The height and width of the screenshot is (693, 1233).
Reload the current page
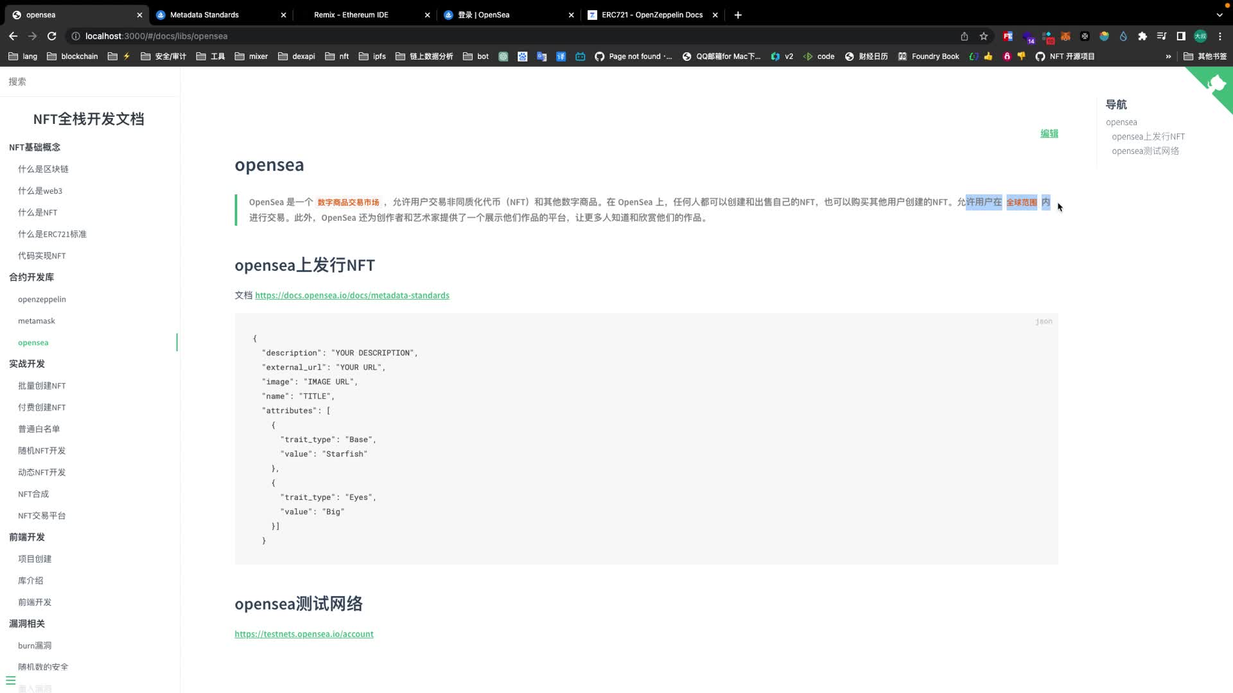coord(52,37)
